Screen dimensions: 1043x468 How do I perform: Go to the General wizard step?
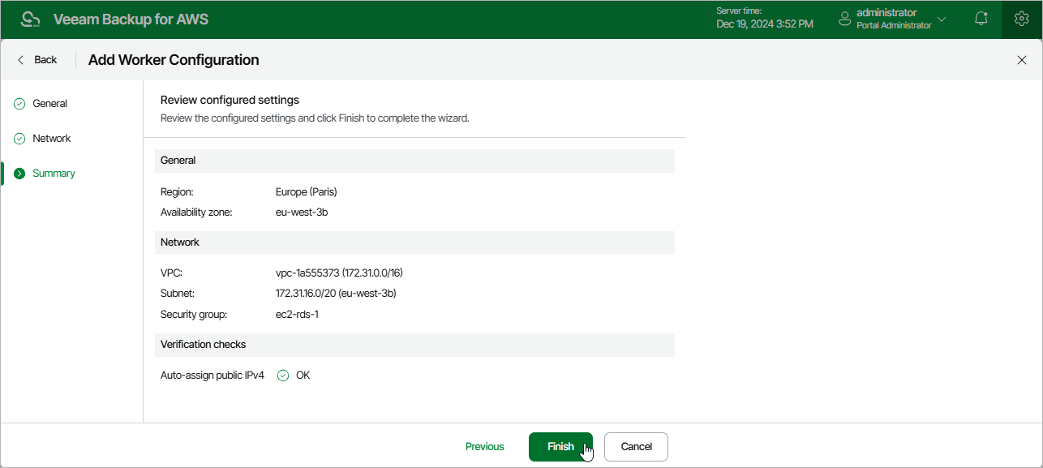(x=49, y=104)
